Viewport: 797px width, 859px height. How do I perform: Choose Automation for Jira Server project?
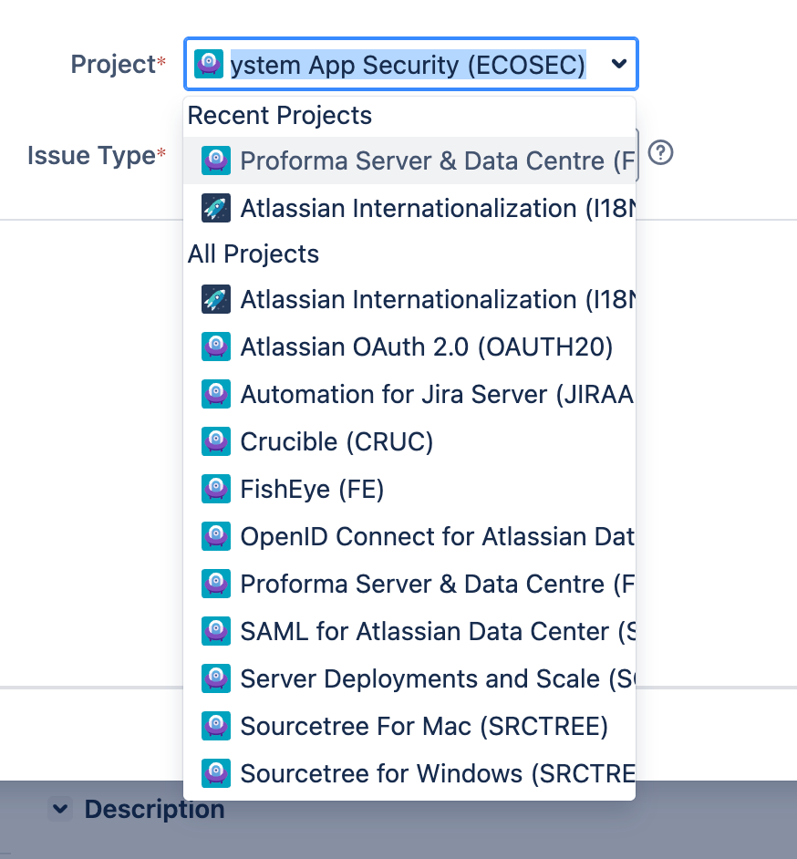coord(409,394)
